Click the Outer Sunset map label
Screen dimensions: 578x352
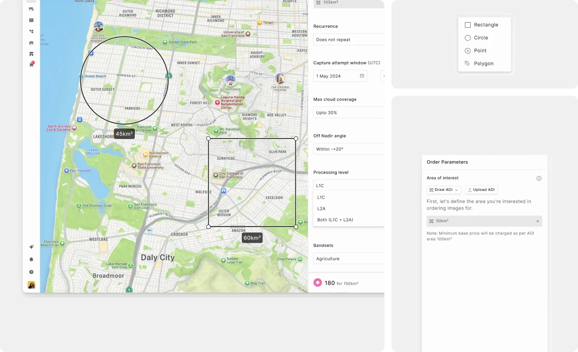[103, 89]
